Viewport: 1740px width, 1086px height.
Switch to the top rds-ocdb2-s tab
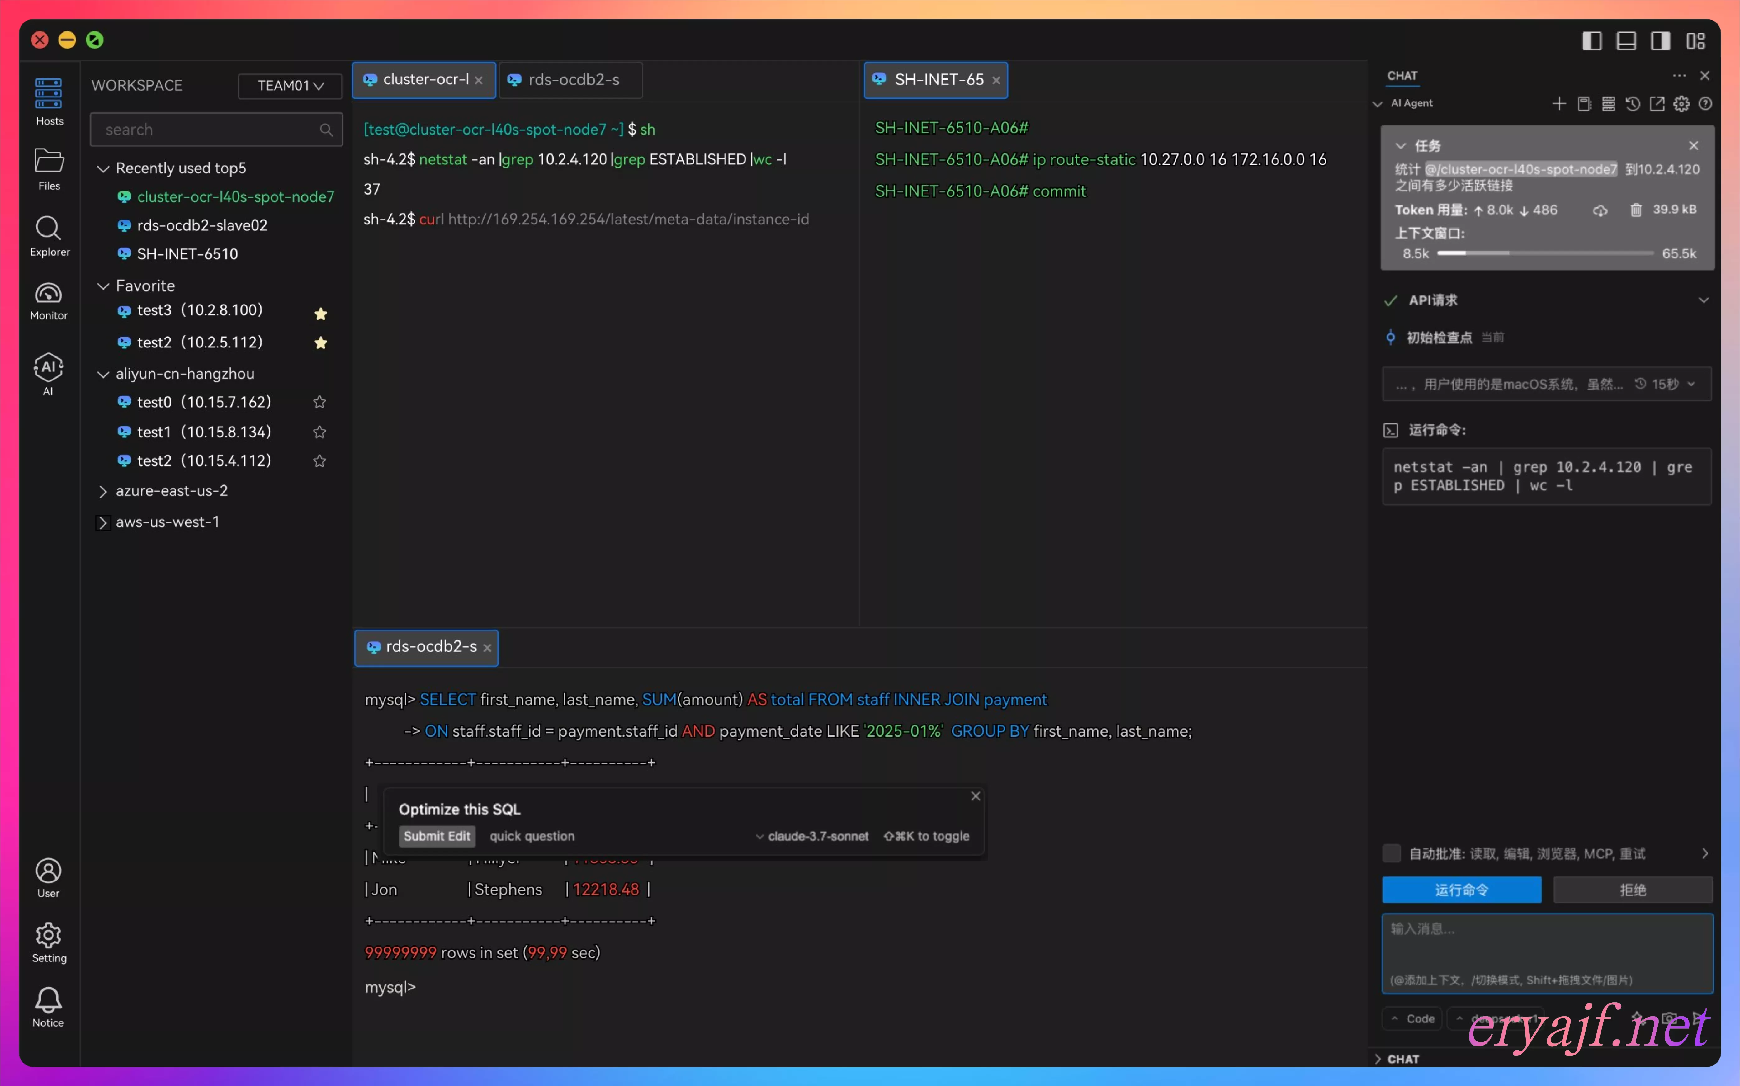[570, 80]
